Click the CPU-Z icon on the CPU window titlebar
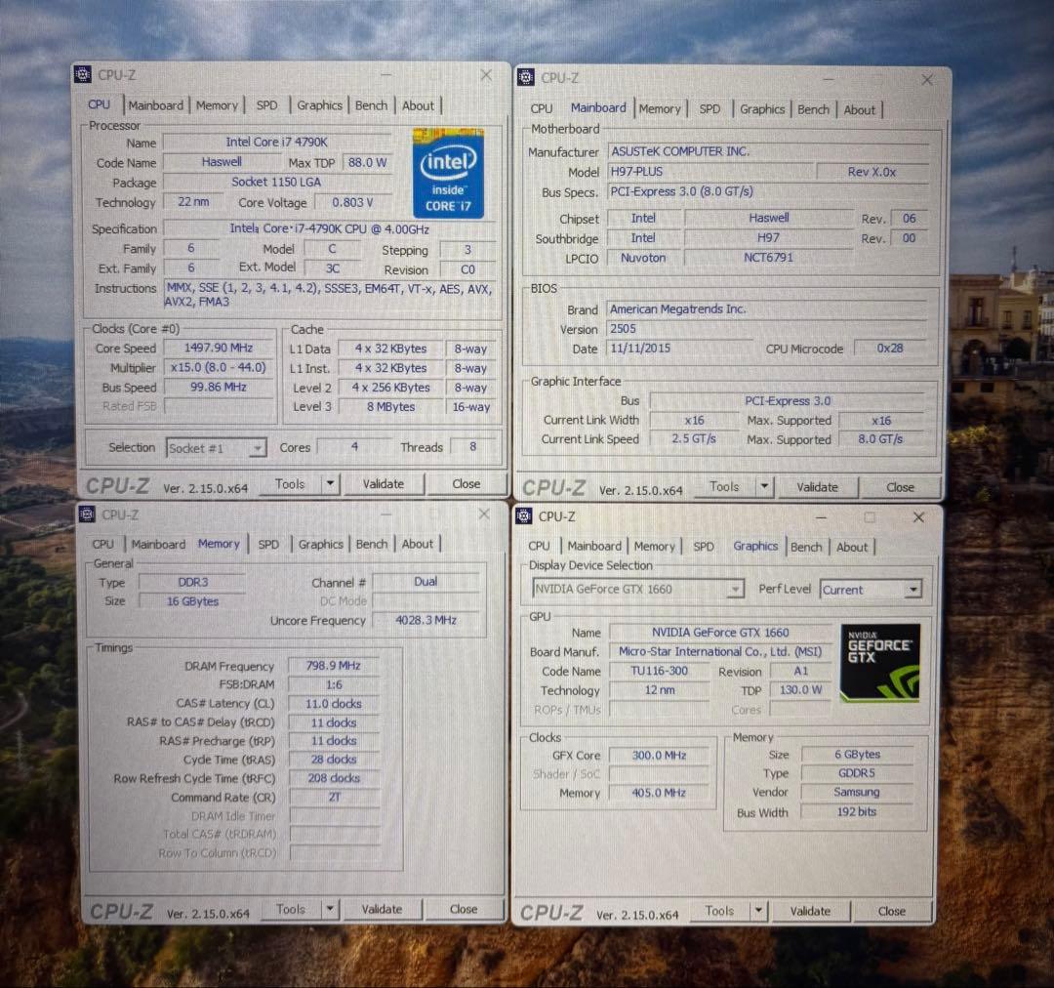The width and height of the screenshot is (1054, 988). (x=82, y=74)
